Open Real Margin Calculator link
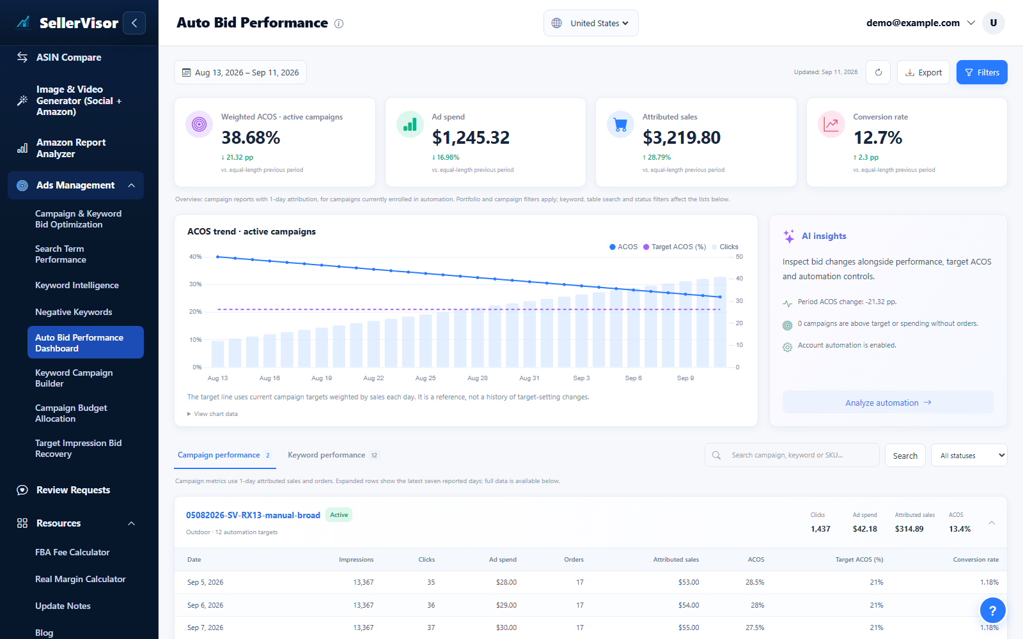The image size is (1023, 639). (x=81, y=580)
